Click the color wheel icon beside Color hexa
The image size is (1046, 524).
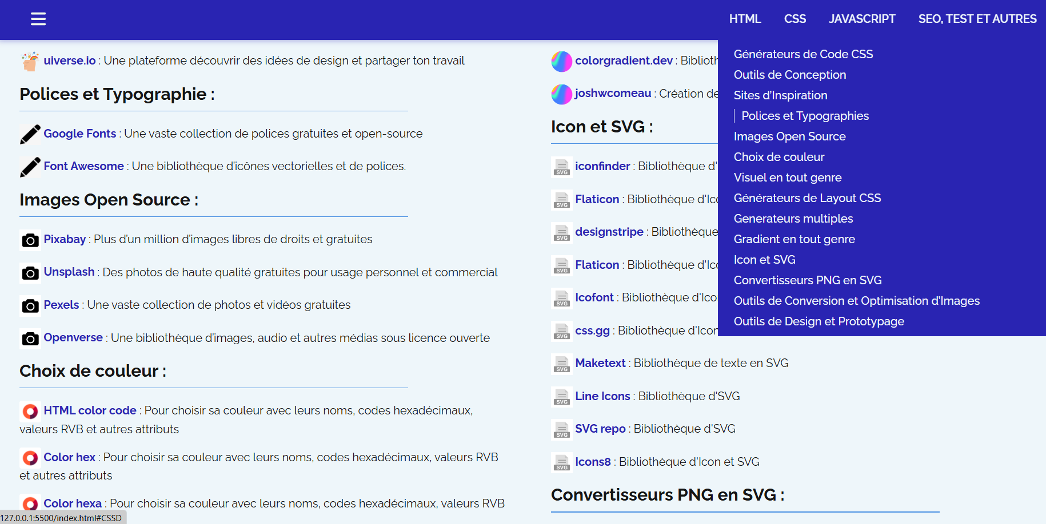click(30, 503)
